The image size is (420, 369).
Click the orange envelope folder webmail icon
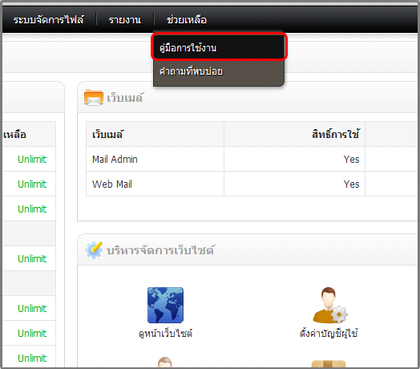point(94,97)
